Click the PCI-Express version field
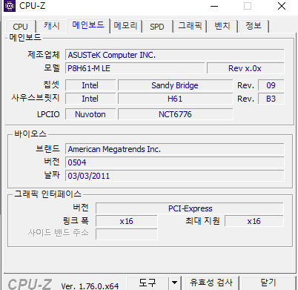Viewport: 298px width, 290px height. pos(190,208)
